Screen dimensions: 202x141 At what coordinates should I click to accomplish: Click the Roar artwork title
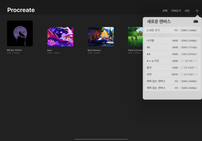coord(49,50)
